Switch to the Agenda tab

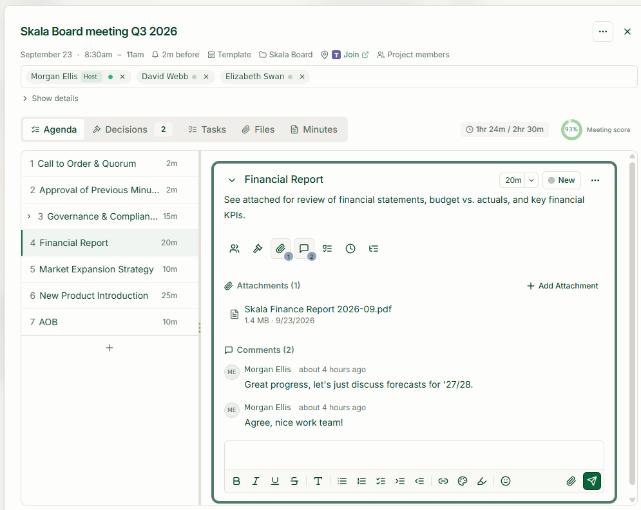54,129
